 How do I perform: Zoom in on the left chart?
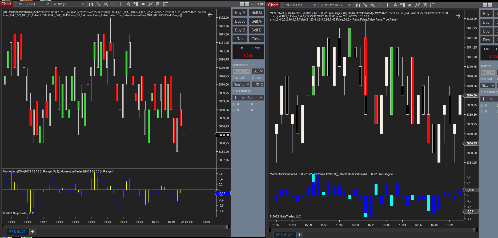tap(106, 4)
